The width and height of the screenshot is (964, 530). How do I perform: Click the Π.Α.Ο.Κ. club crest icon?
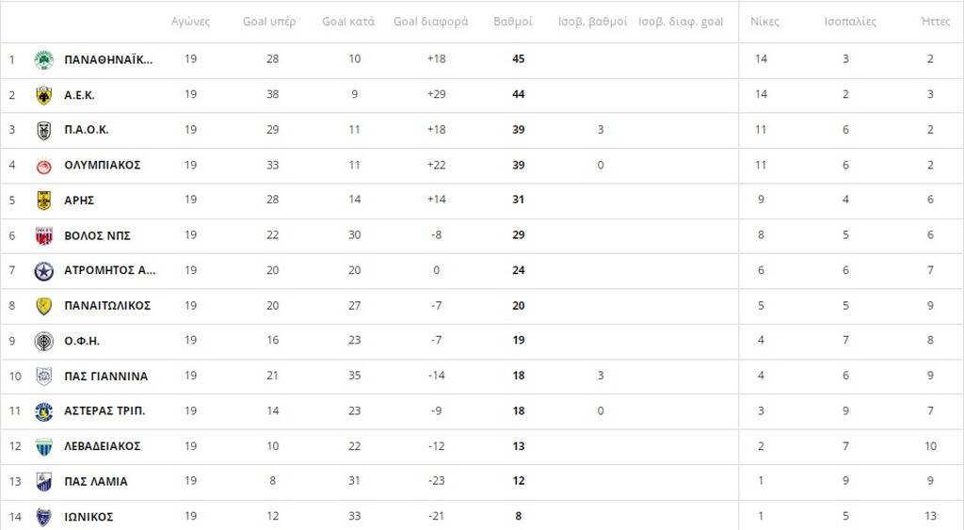point(43,130)
